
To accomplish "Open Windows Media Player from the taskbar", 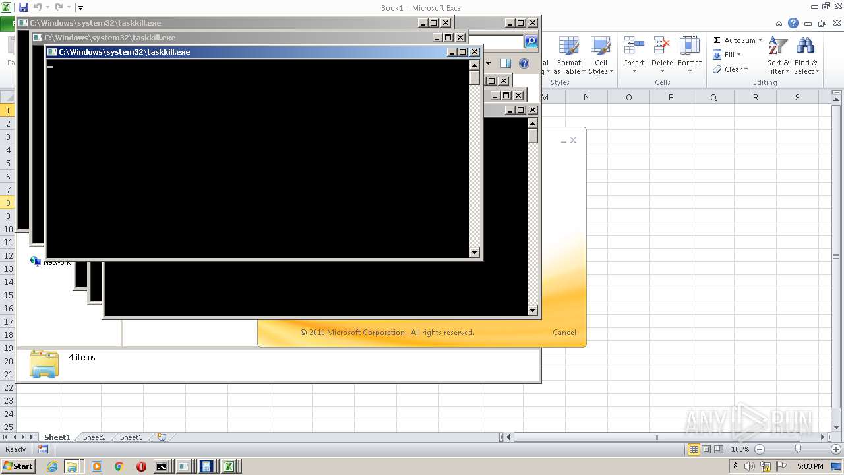I will pos(97,466).
